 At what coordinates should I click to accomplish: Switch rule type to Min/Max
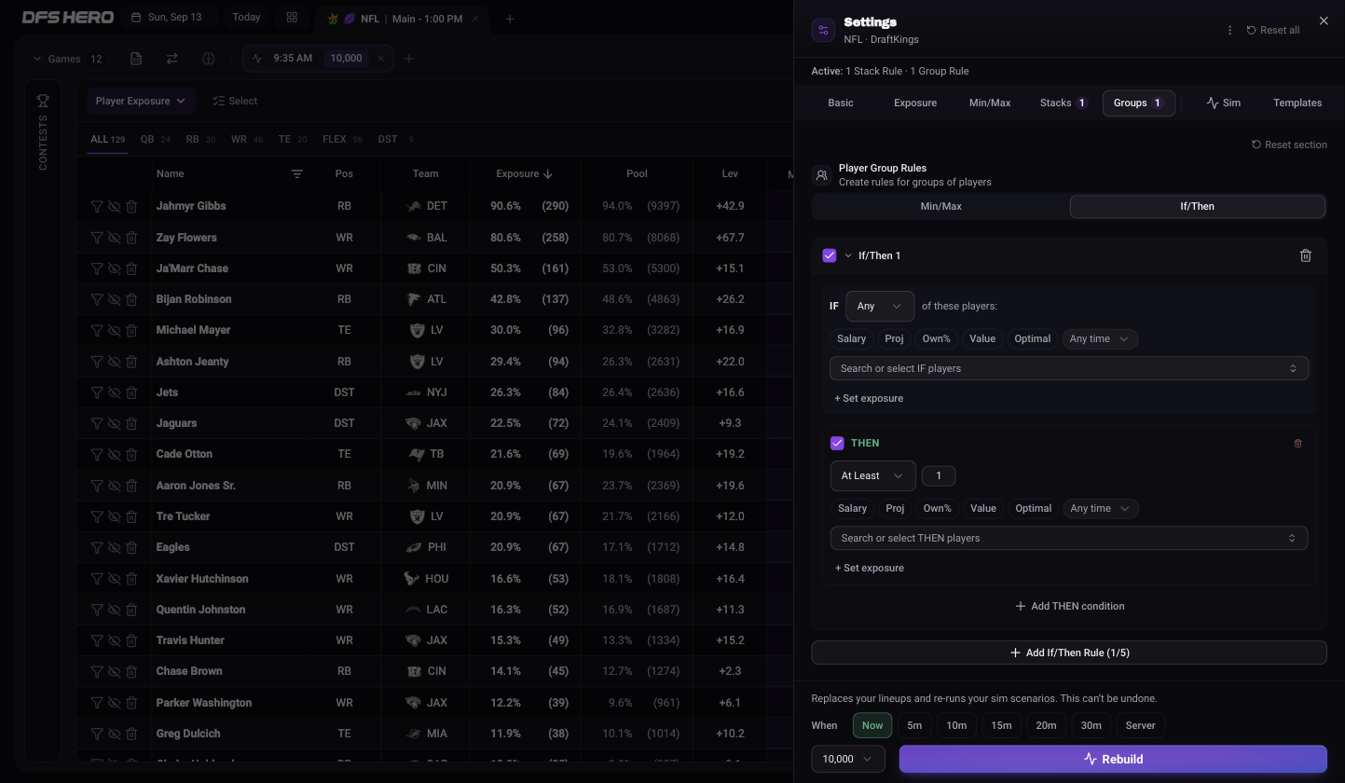coord(940,206)
